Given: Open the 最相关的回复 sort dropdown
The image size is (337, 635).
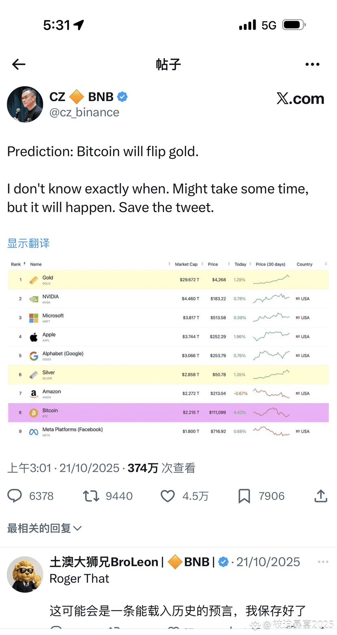Looking at the screenshot, I should click(45, 528).
